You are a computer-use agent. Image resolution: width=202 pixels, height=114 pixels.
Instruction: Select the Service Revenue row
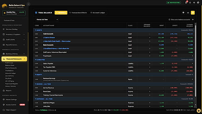click(114, 88)
